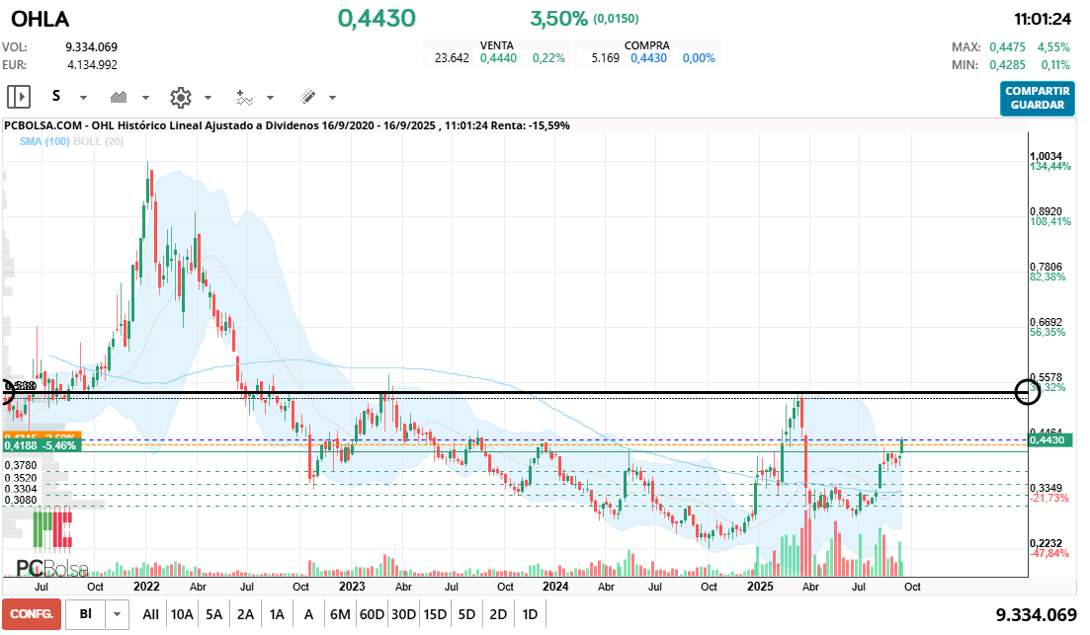
Task: Click the 0,3780 support level label
Action: click(x=21, y=465)
